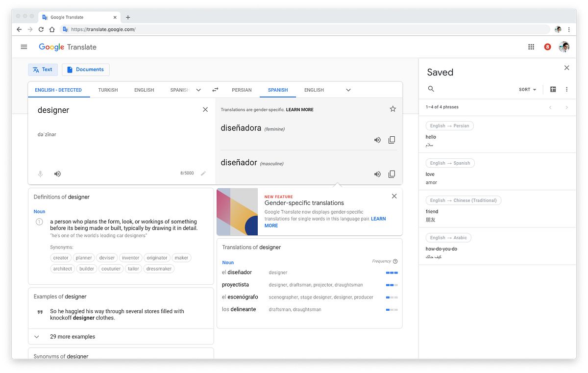This screenshot has width=588, height=373.
Task: Open a new browser tab
Action: (x=128, y=17)
